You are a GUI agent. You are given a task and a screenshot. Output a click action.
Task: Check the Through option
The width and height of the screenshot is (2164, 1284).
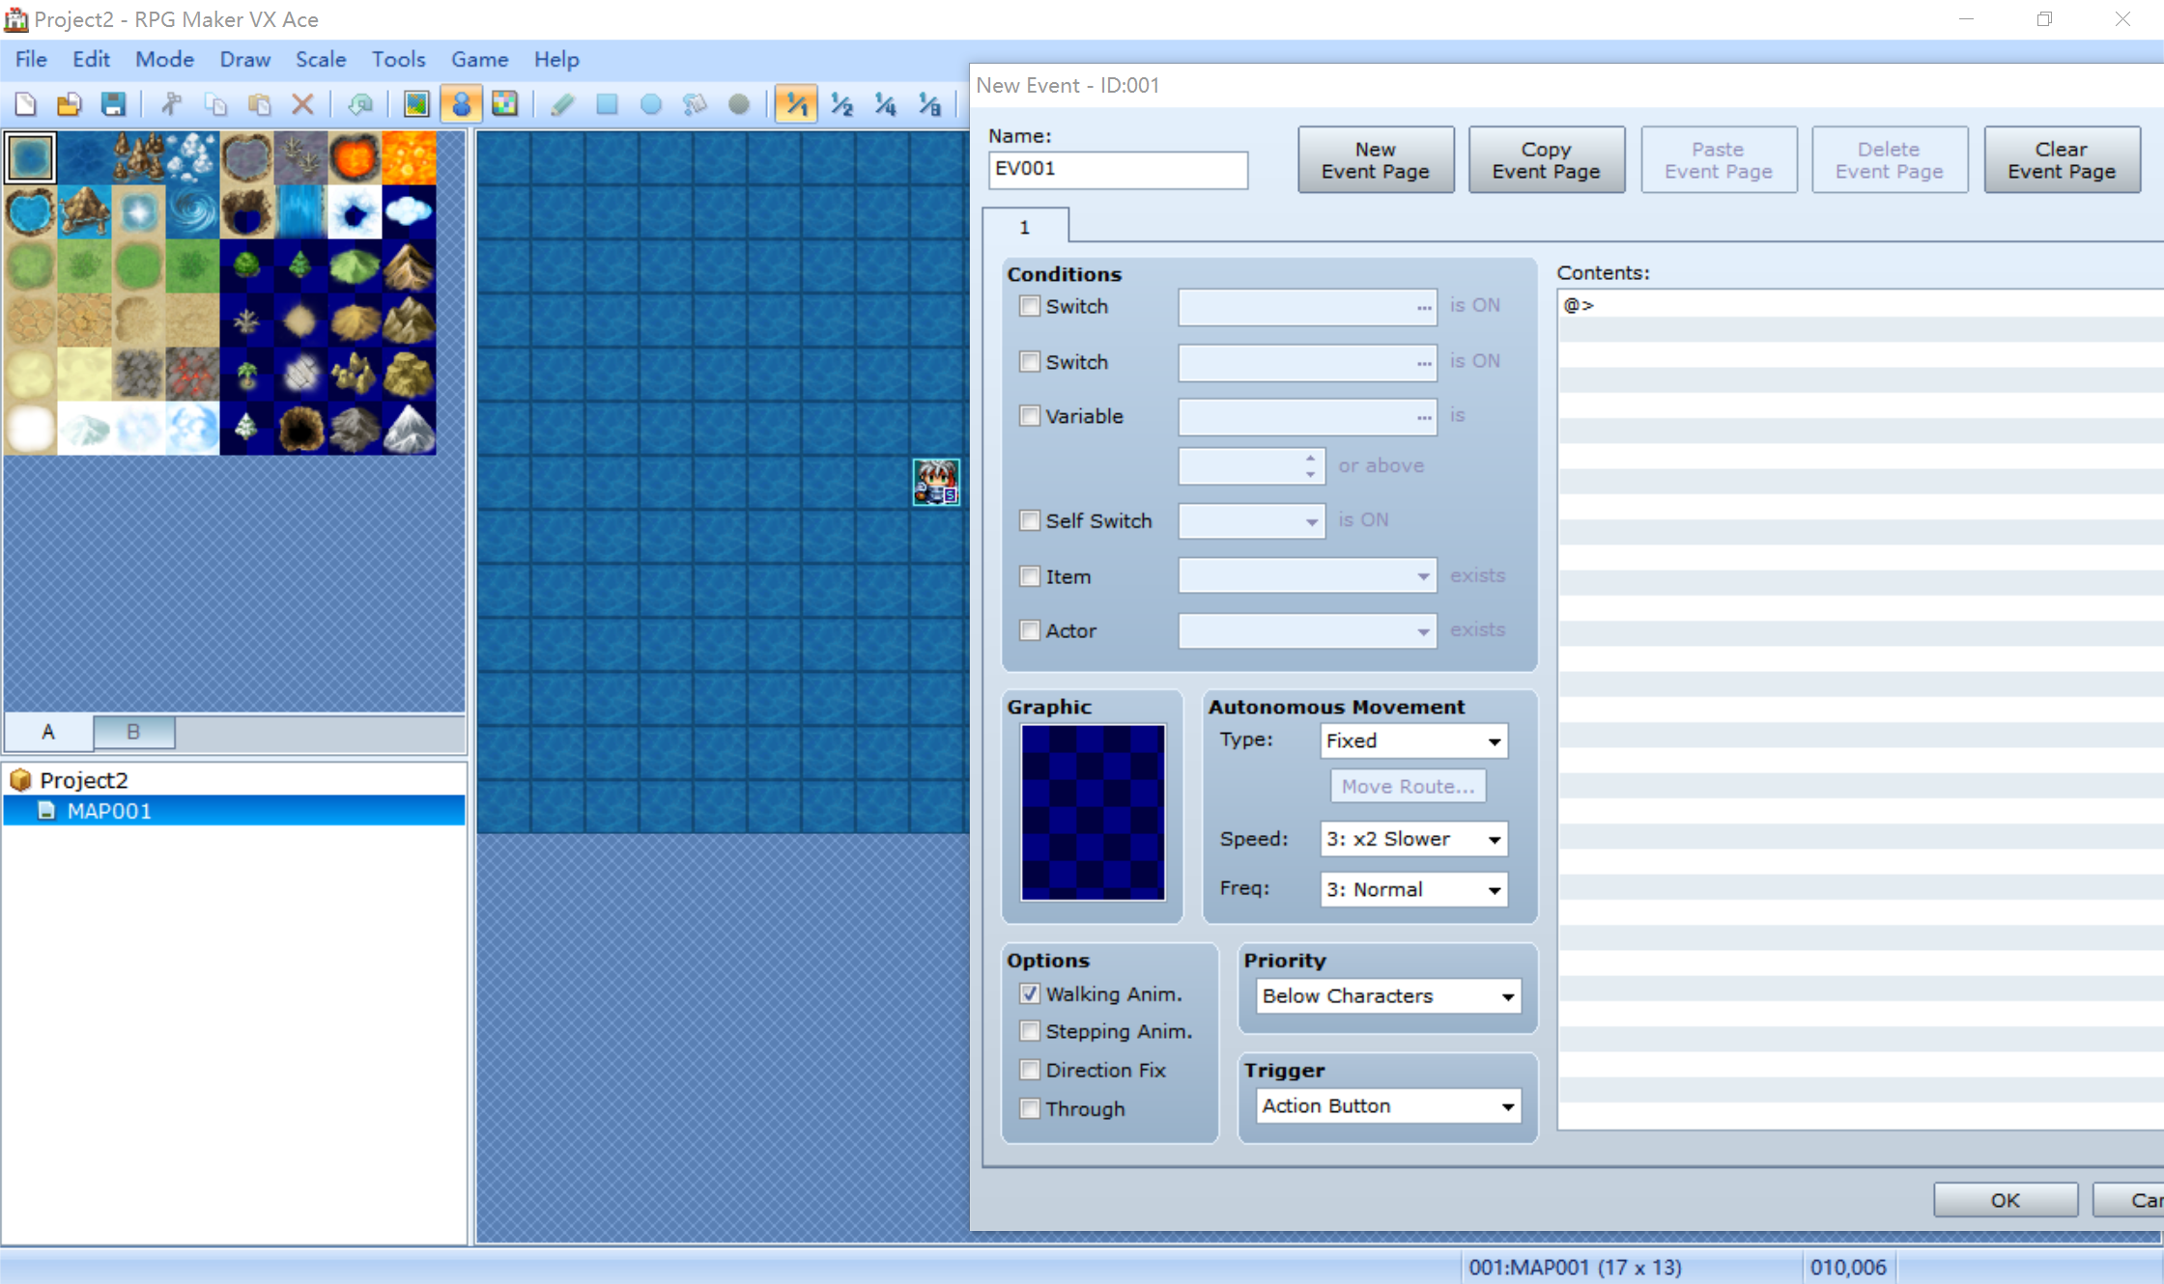pyautogui.click(x=1030, y=1108)
